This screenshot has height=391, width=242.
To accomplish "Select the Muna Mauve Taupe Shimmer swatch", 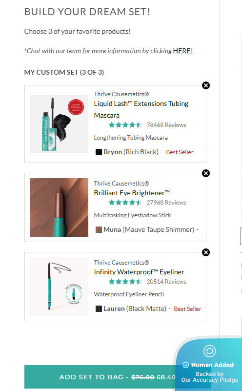I will (x=99, y=229).
